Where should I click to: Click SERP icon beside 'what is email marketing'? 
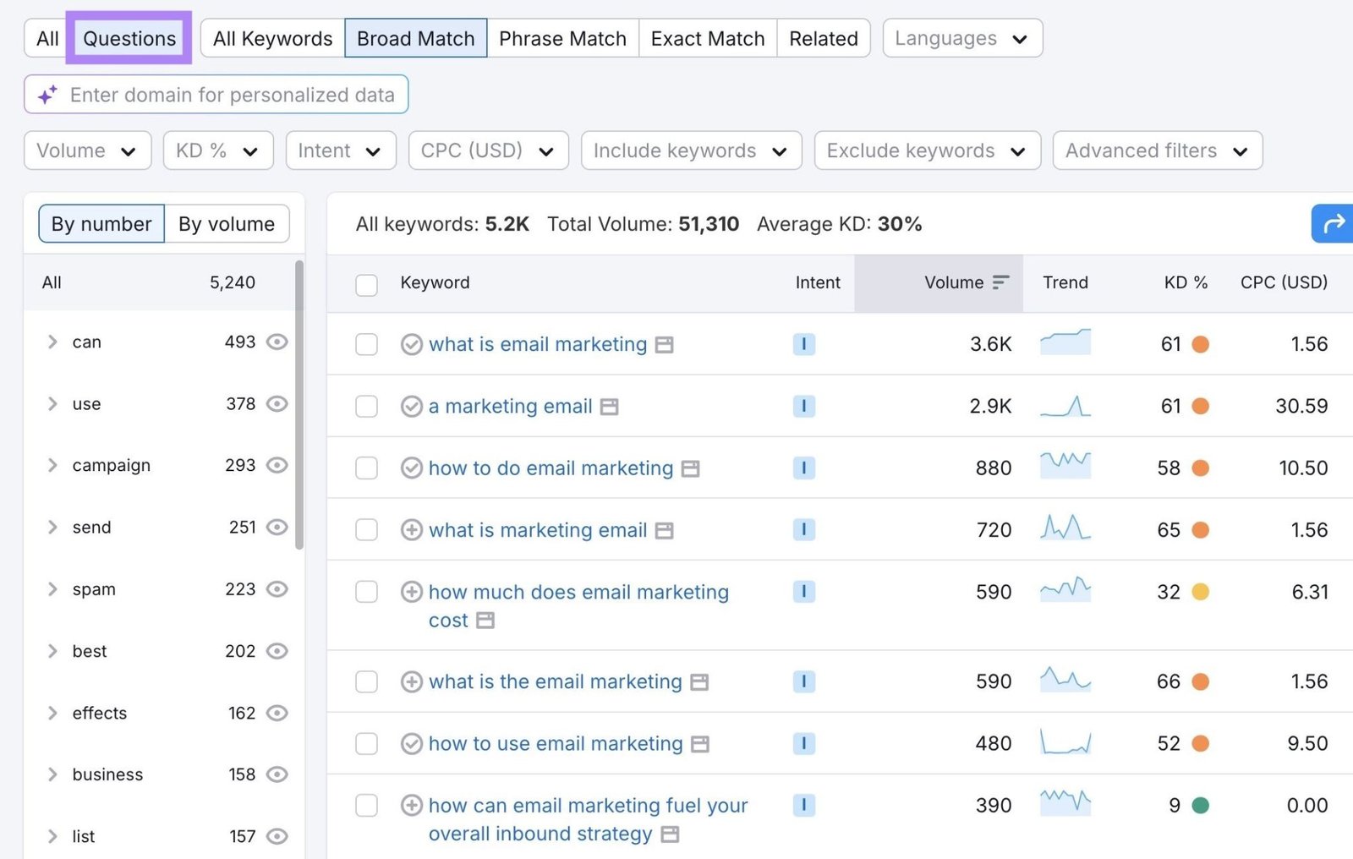665,345
